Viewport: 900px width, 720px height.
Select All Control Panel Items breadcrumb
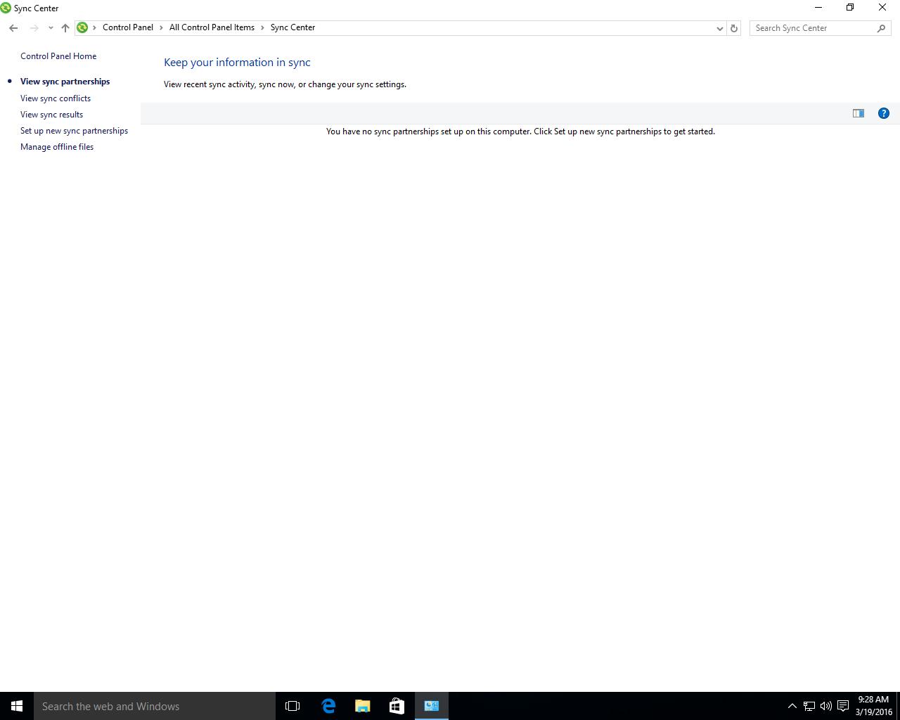coord(212,27)
